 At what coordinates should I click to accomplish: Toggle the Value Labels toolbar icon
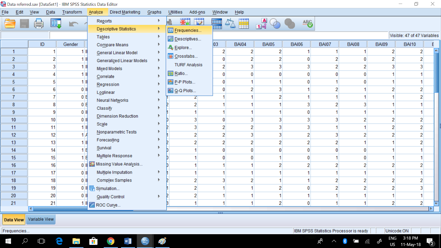[261, 24]
